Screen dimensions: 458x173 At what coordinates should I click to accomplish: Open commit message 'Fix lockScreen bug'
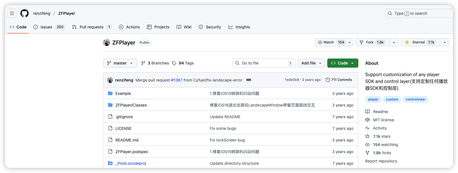(x=227, y=140)
